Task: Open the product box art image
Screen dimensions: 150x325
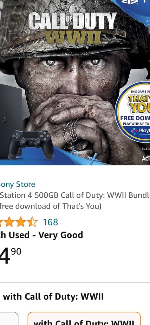Action: [75, 83]
